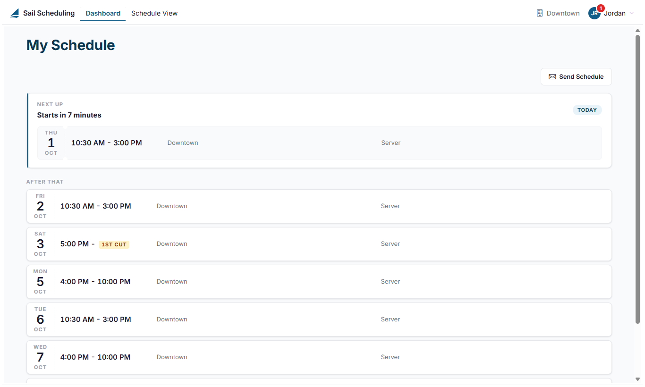645x387 pixels.
Task: Click the "My Schedule" heading
Action: pyautogui.click(x=71, y=45)
